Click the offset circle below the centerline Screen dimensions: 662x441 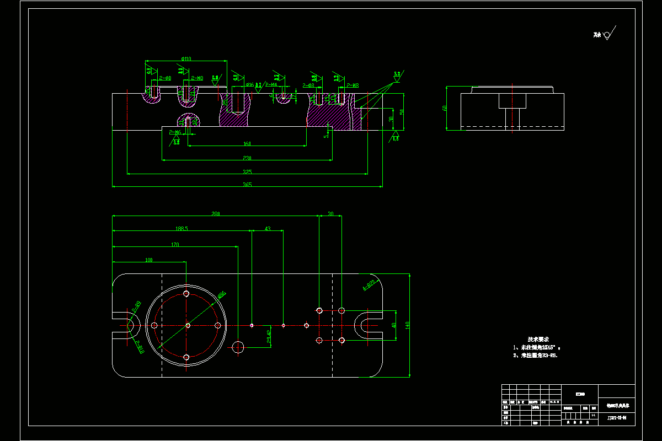[238, 347]
